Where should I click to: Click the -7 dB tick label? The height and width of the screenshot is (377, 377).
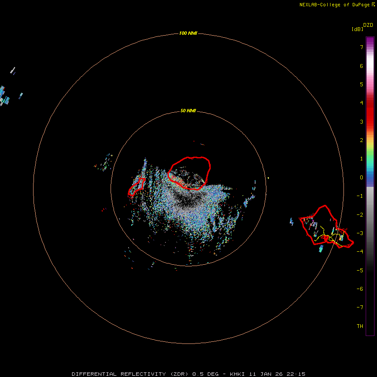tap(360, 307)
